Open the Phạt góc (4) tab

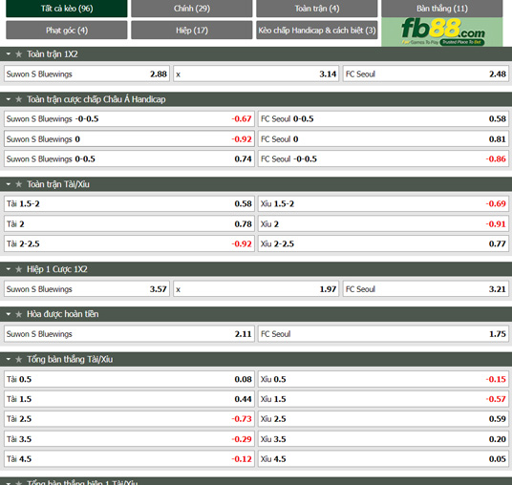[67, 30]
